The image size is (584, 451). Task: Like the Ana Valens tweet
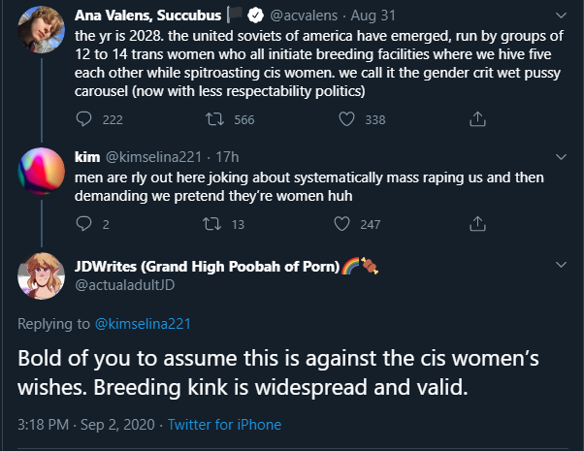[x=346, y=119]
